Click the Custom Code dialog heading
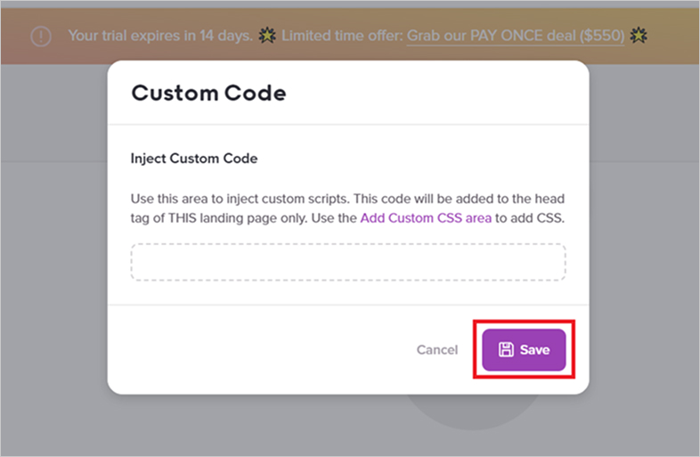 [x=208, y=93]
